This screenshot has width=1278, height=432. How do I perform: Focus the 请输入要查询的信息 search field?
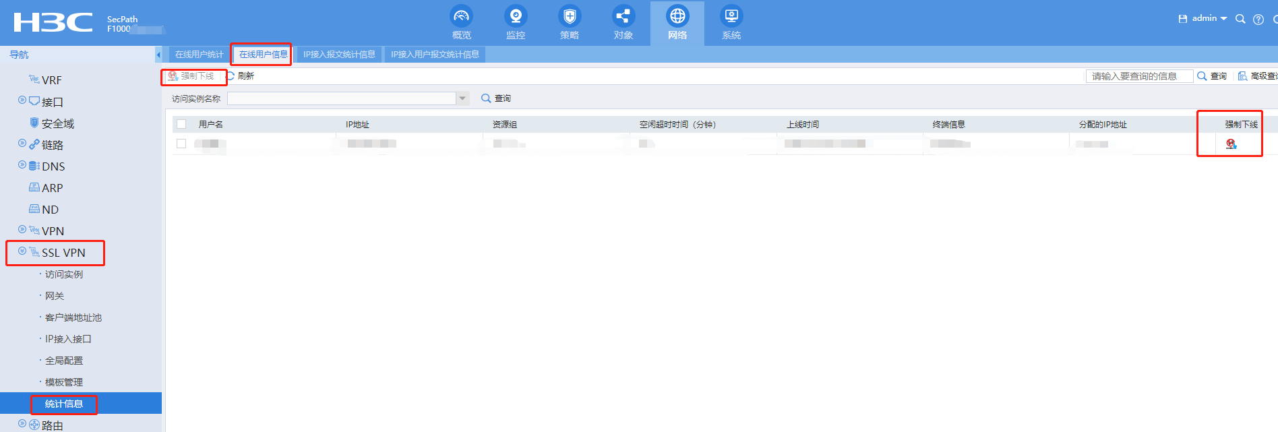click(1139, 76)
